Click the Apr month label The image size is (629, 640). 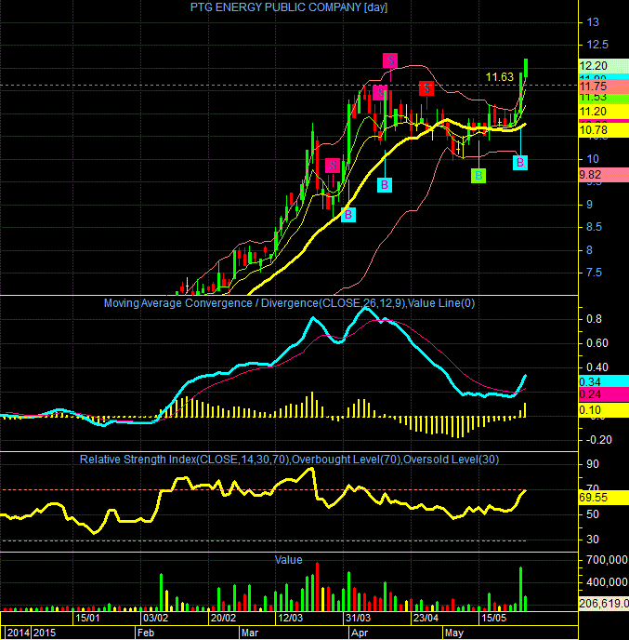tap(360, 633)
